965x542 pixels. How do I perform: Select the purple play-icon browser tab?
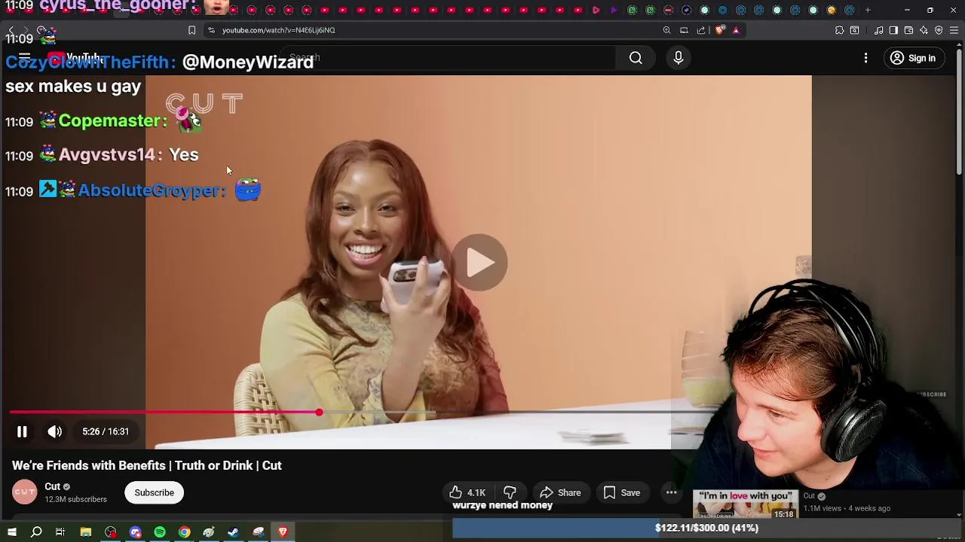614,11
